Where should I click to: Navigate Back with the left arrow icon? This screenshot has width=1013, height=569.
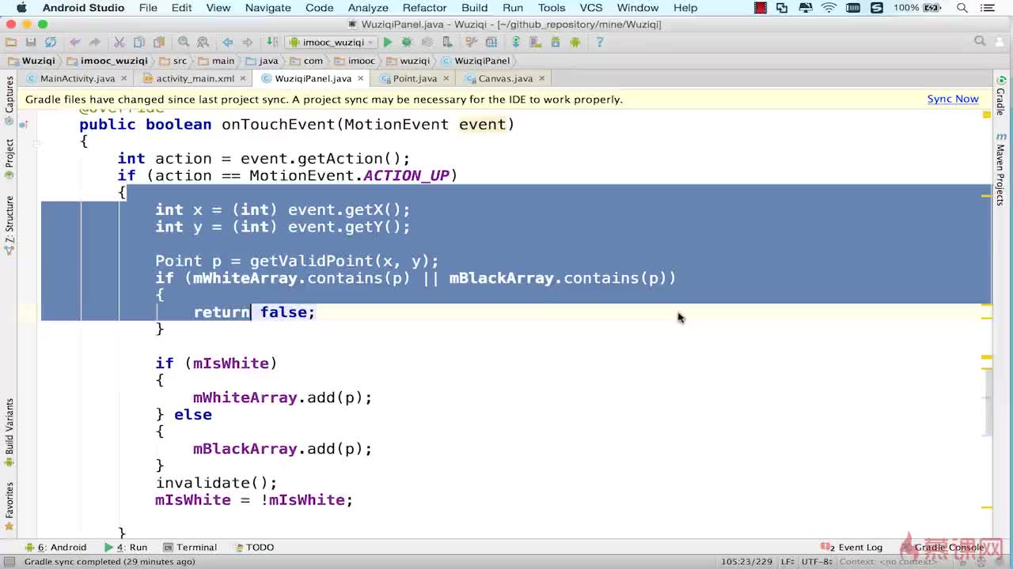[228, 42]
